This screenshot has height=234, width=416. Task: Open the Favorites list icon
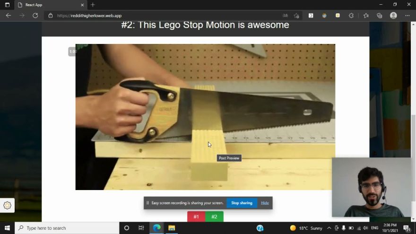[366, 16]
